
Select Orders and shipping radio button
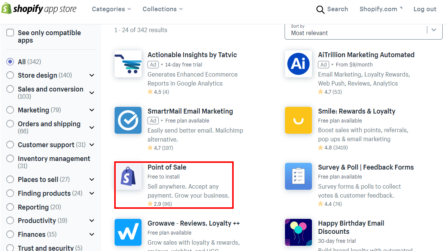tap(10, 124)
